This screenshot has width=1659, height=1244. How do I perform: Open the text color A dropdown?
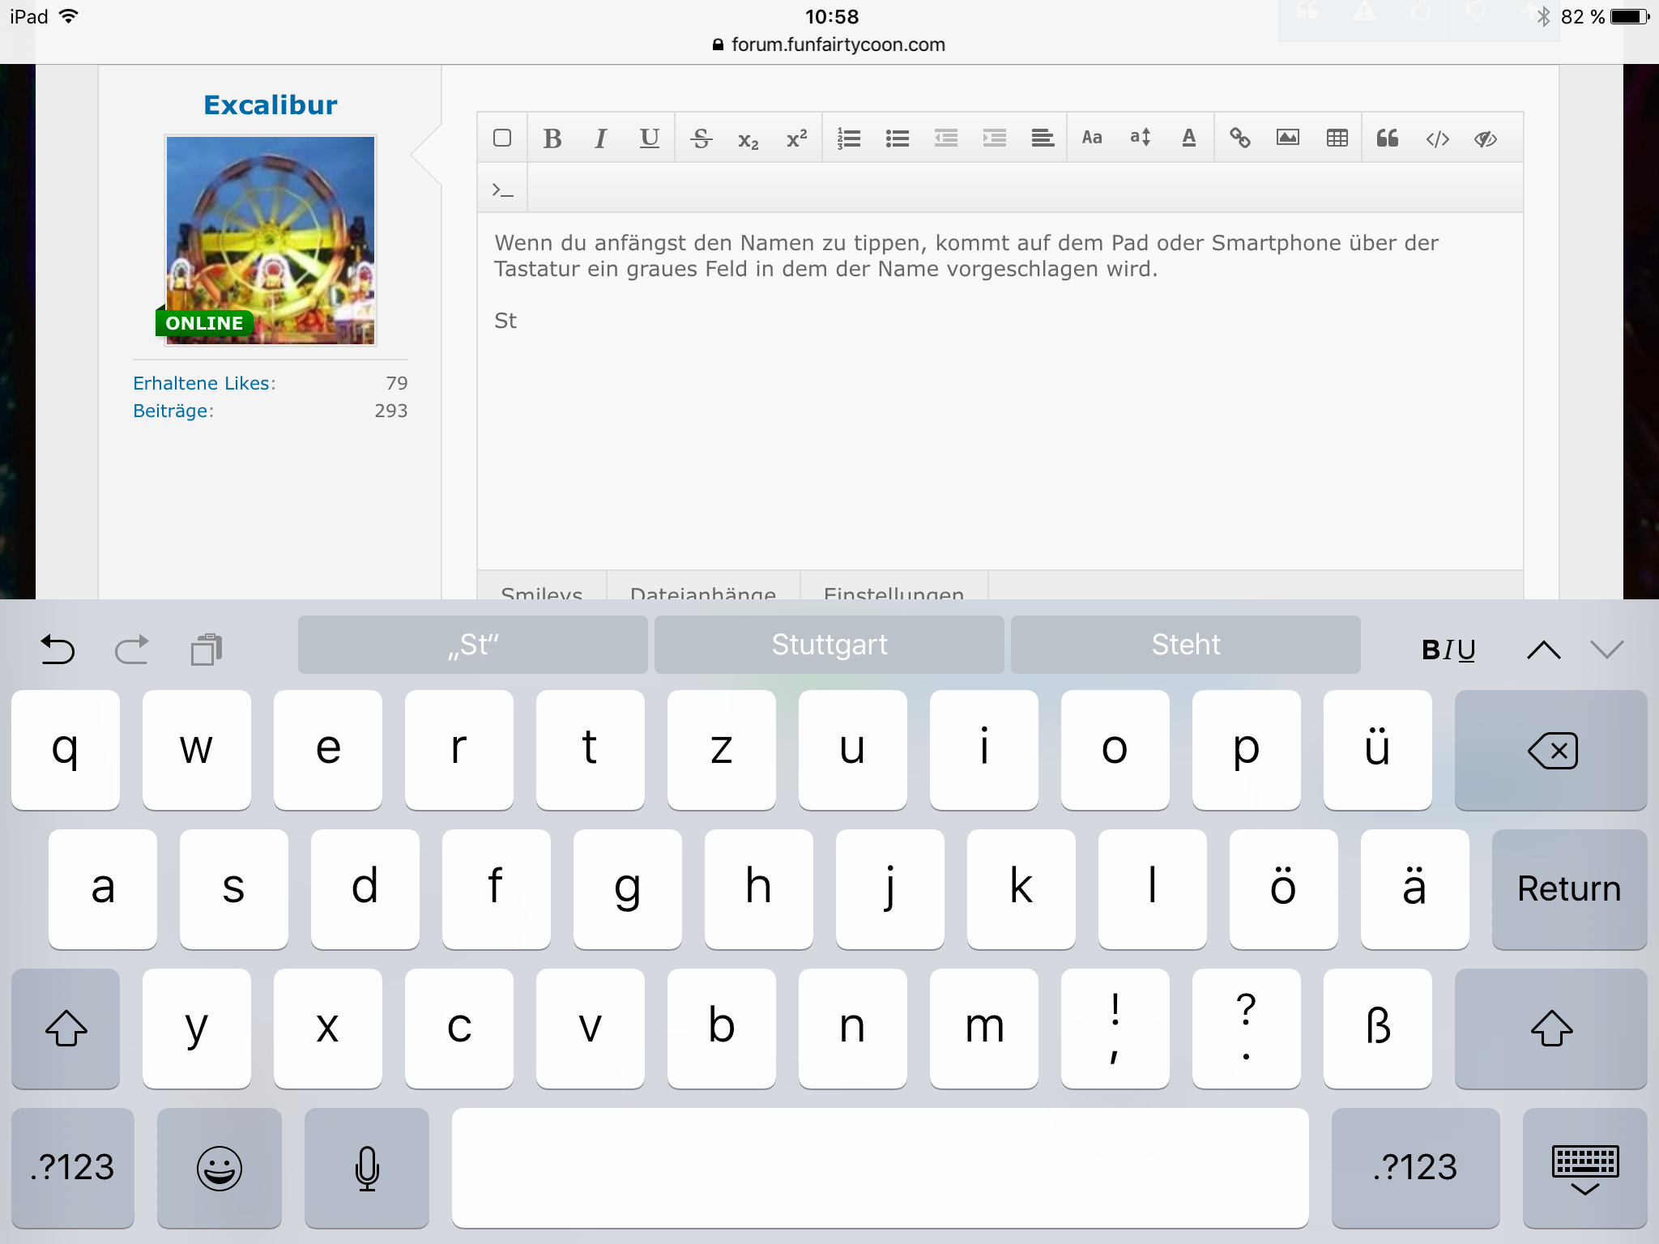(1188, 138)
